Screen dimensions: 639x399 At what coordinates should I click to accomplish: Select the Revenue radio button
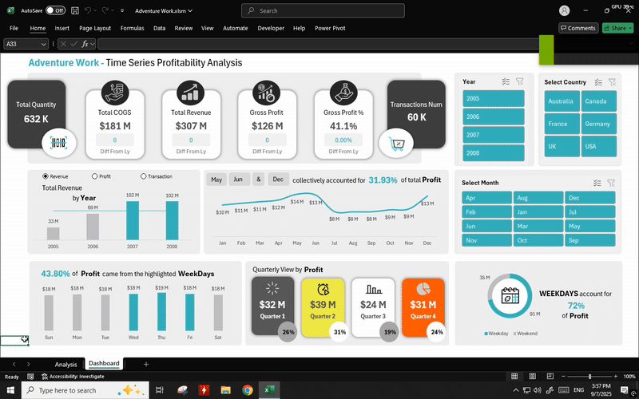coord(46,176)
